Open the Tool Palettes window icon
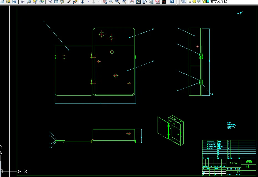Image resolution: width=258 pixels, height=177 pixels. 145,2
